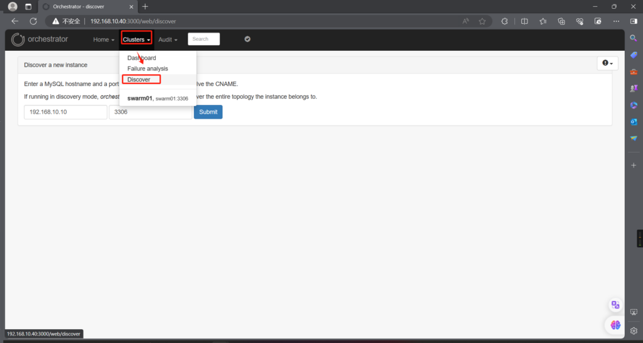Reload the page with Refresh icon

click(34, 21)
